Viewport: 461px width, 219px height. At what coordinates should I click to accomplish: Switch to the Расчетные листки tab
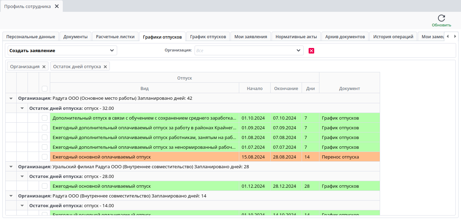tap(115, 36)
